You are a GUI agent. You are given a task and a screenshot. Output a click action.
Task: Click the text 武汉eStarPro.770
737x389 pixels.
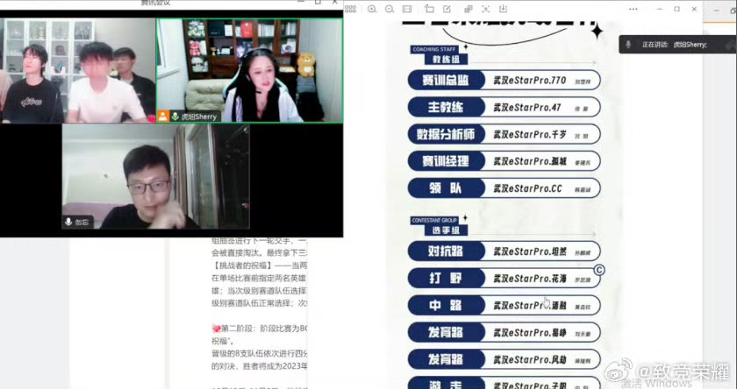click(x=530, y=81)
